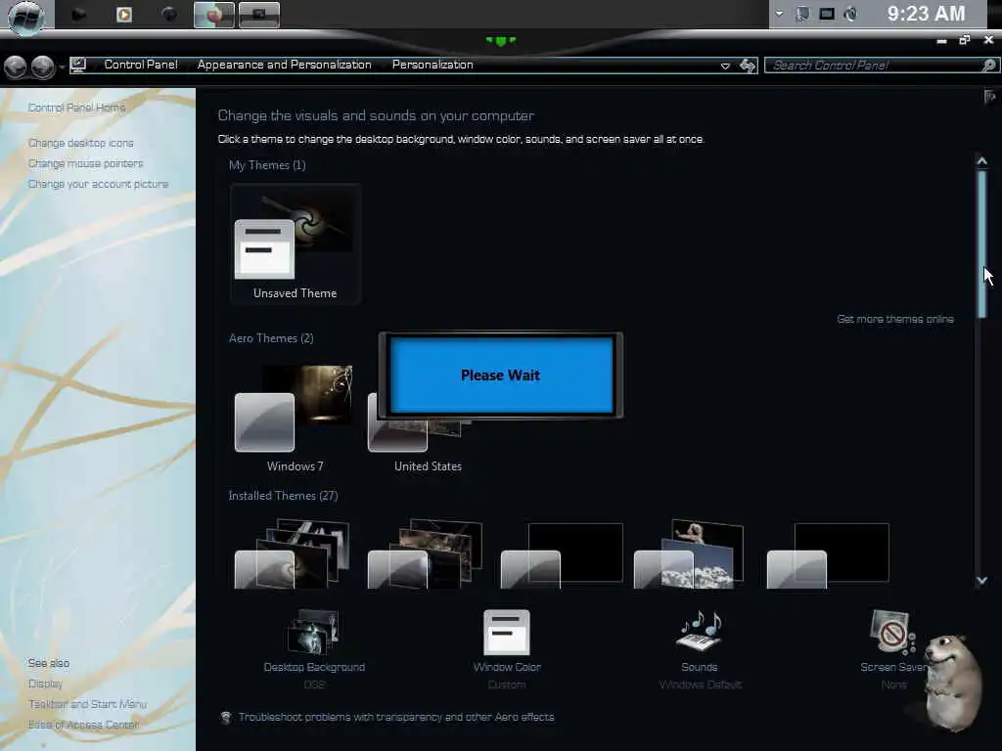Click Troubleshoot problems with transparency link
This screenshot has height=751, width=1002.
[396, 717]
